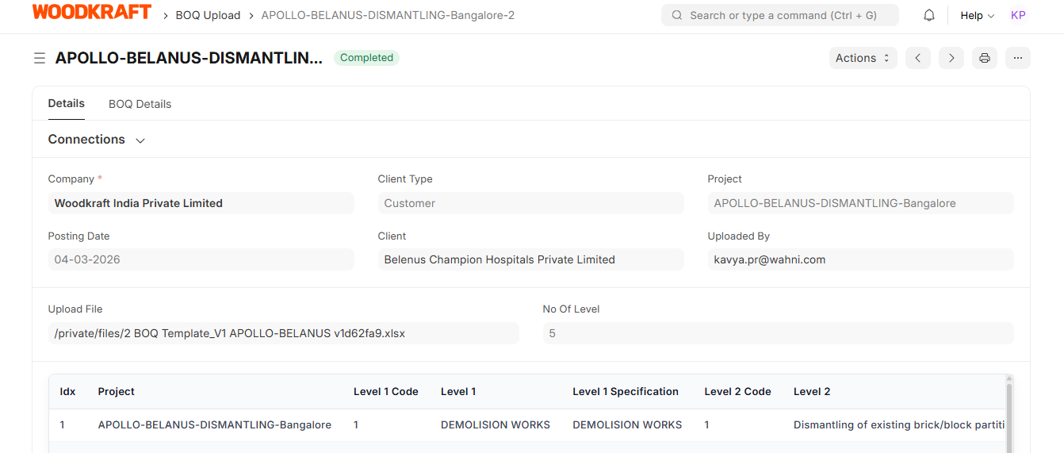Expand the Help menu
The width and height of the screenshot is (1064, 453).
tap(977, 15)
